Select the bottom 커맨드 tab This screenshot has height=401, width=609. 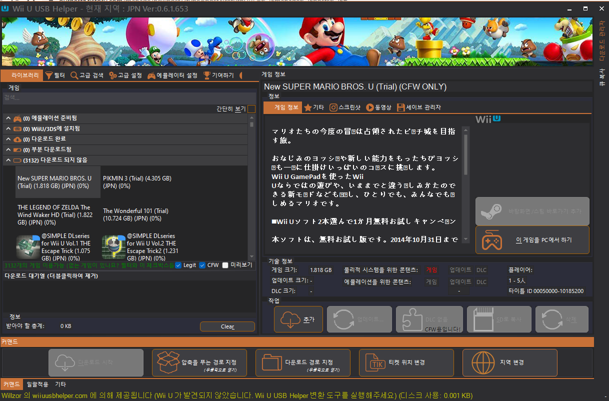11,384
